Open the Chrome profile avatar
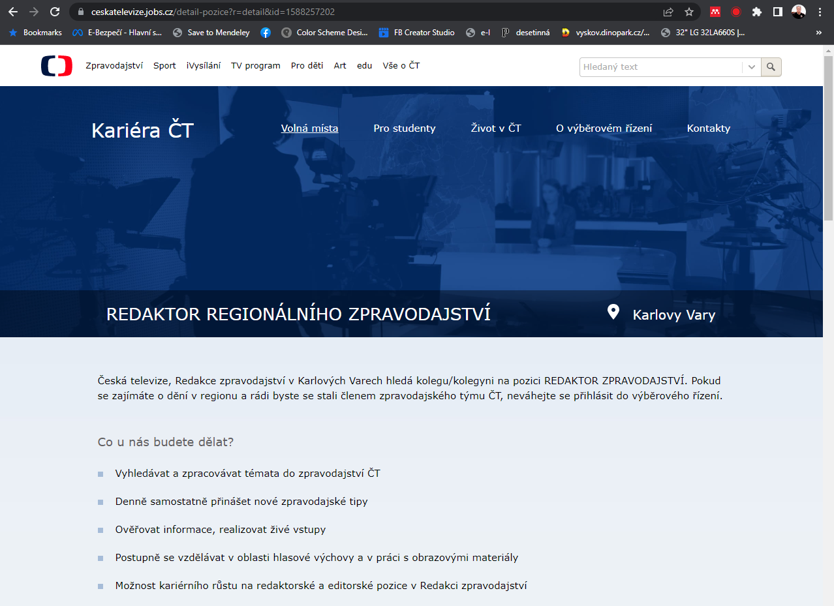 point(799,12)
